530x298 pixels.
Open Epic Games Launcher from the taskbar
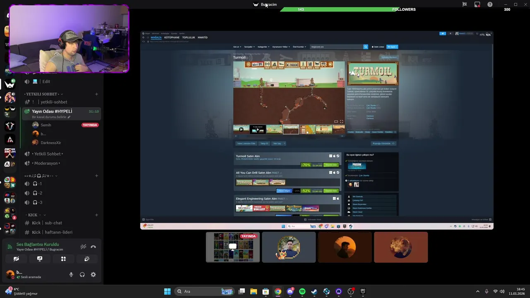[x=363, y=291]
